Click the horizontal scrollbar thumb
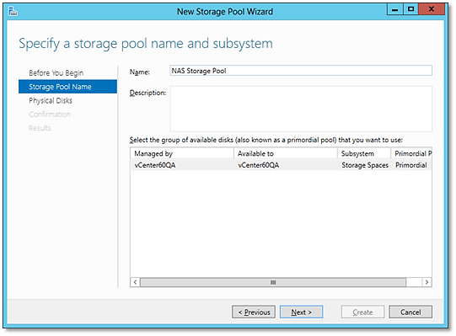The width and height of the screenshot is (456, 336). pos(273,282)
